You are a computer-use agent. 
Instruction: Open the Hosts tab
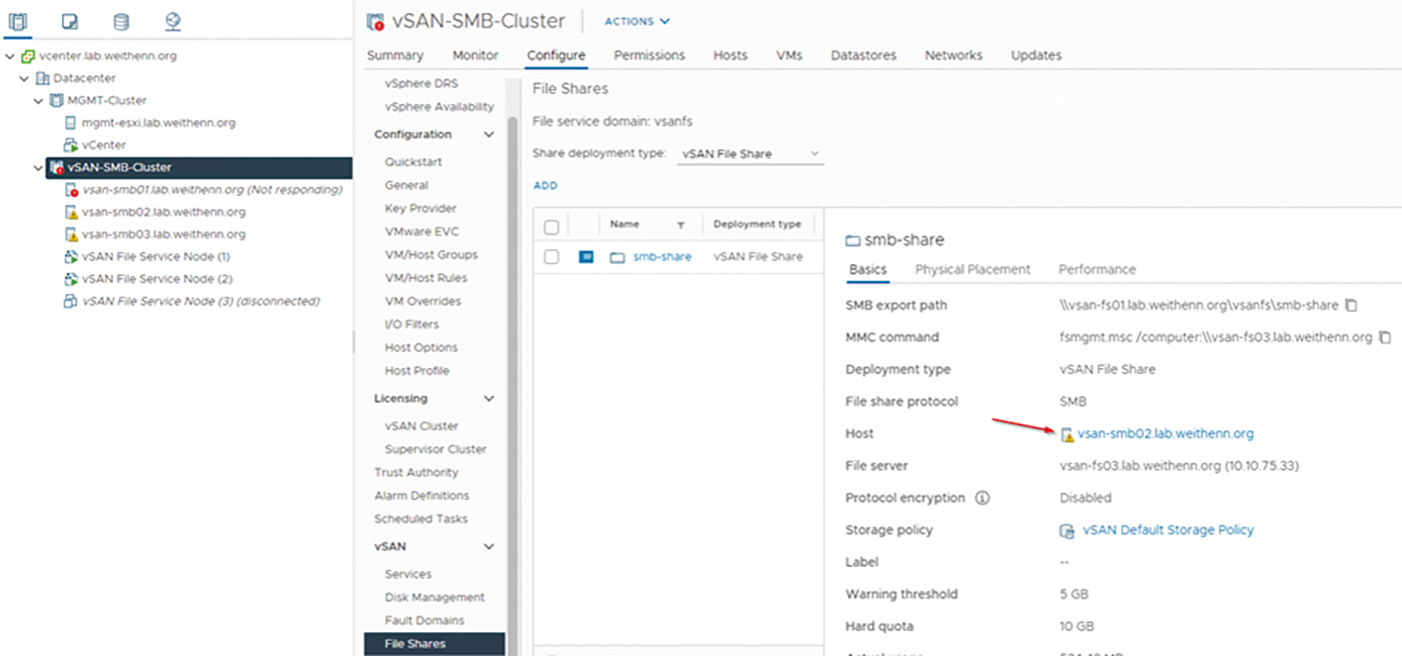pyautogui.click(x=730, y=55)
